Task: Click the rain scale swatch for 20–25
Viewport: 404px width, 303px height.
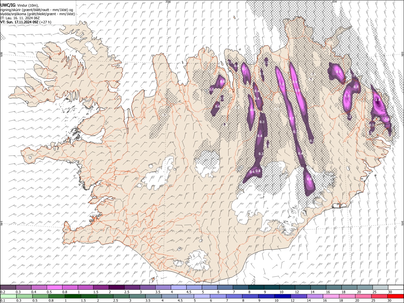Action: 363,296
